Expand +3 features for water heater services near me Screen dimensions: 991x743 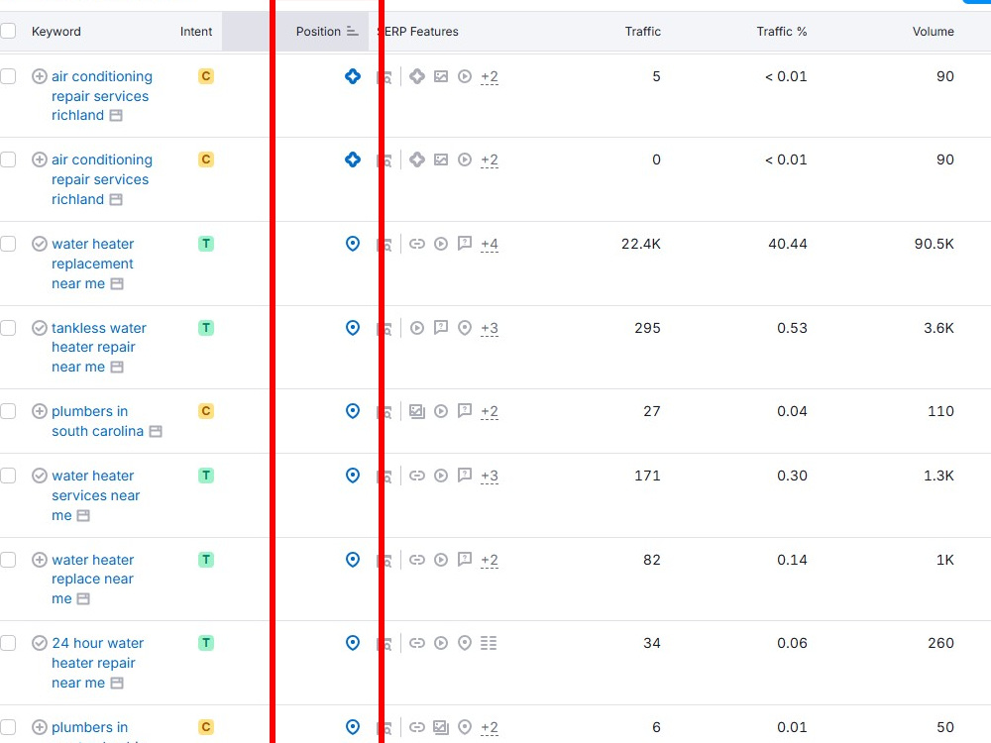click(490, 476)
